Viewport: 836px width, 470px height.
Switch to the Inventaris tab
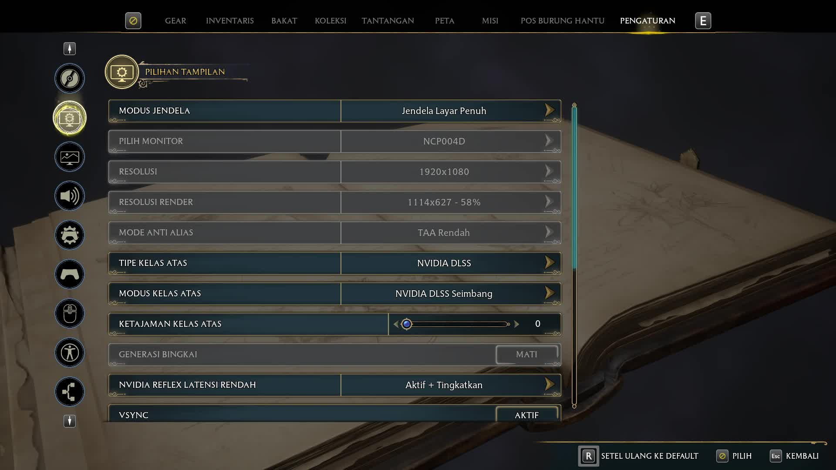coord(230,21)
